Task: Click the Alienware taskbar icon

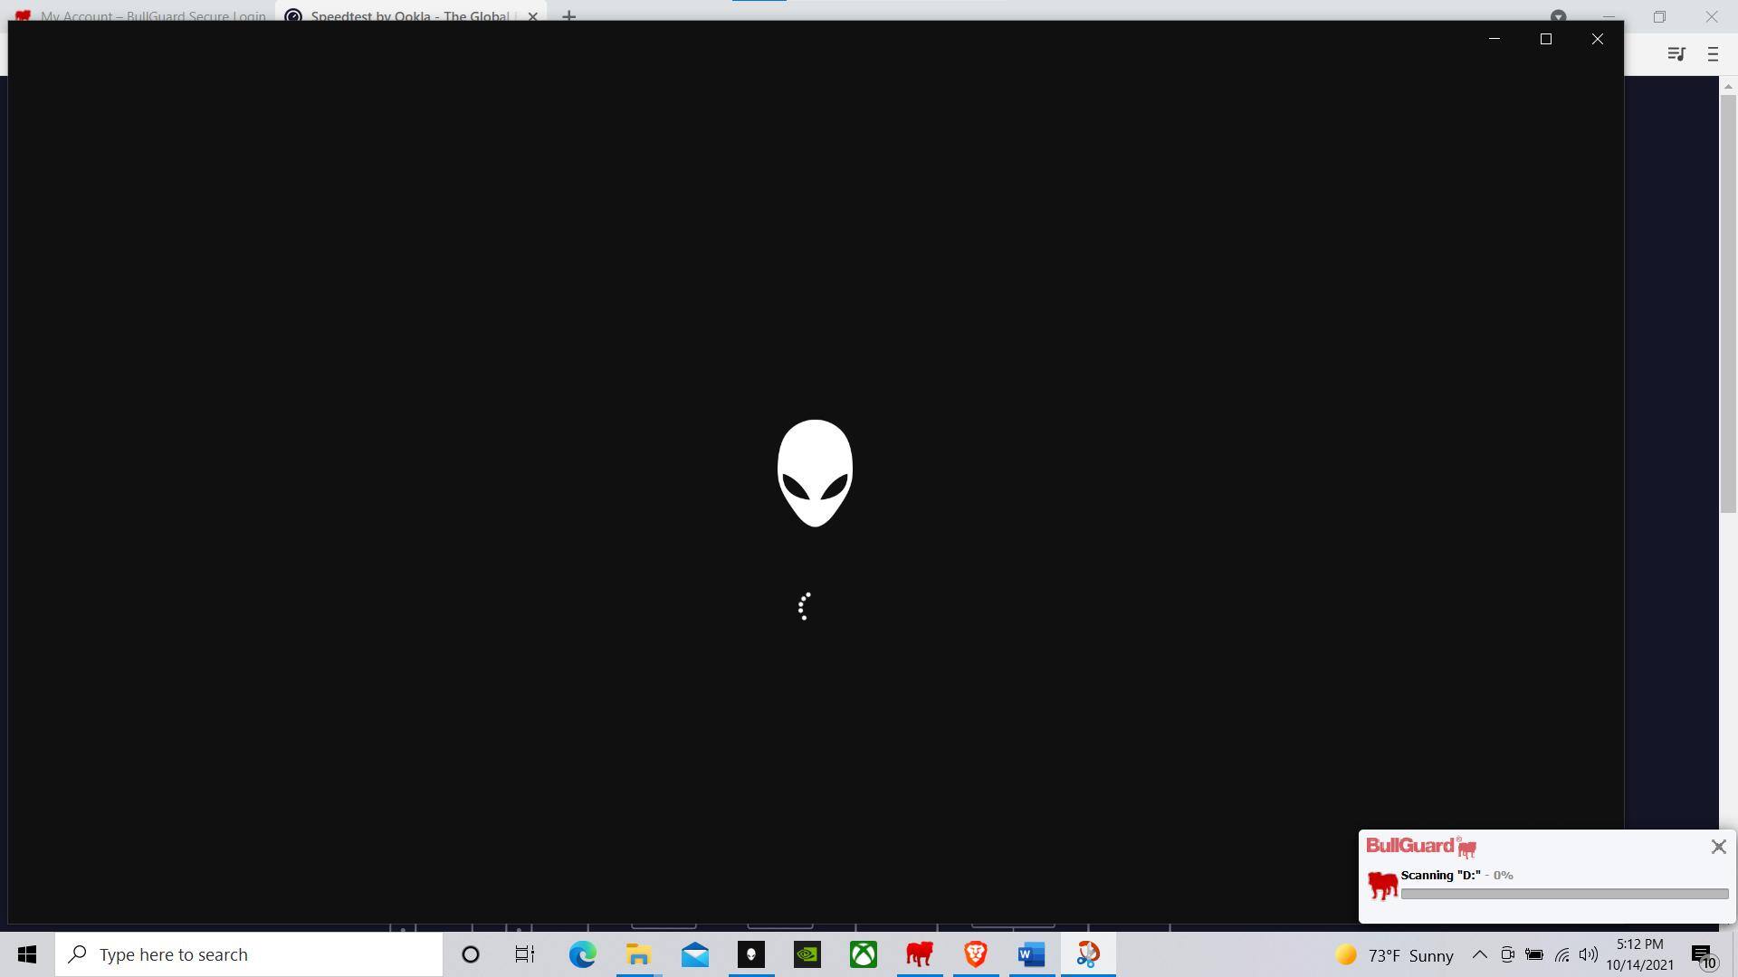Action: coord(751,954)
